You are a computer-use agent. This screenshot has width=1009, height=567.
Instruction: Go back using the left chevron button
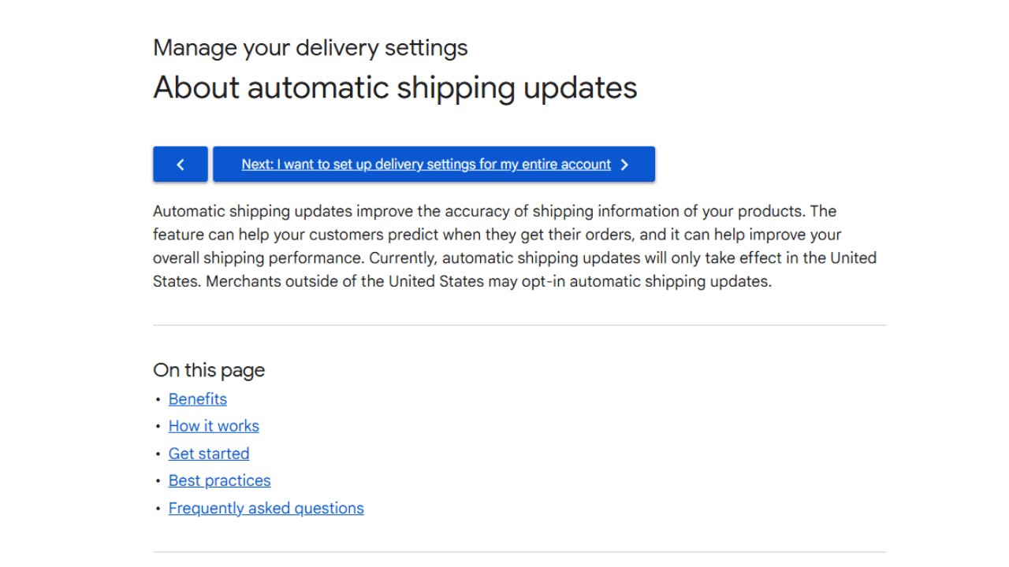181,164
